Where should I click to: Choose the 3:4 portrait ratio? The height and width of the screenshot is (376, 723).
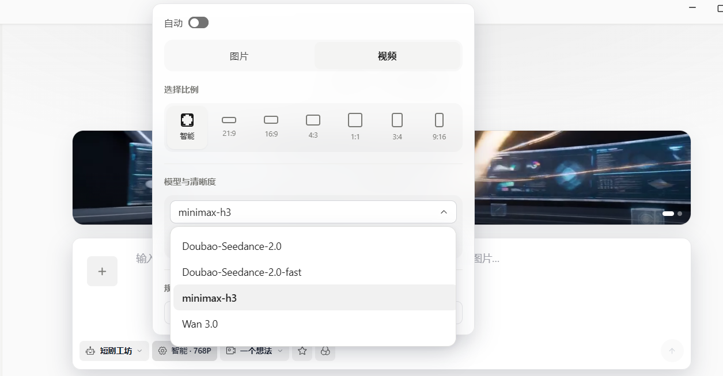397,127
